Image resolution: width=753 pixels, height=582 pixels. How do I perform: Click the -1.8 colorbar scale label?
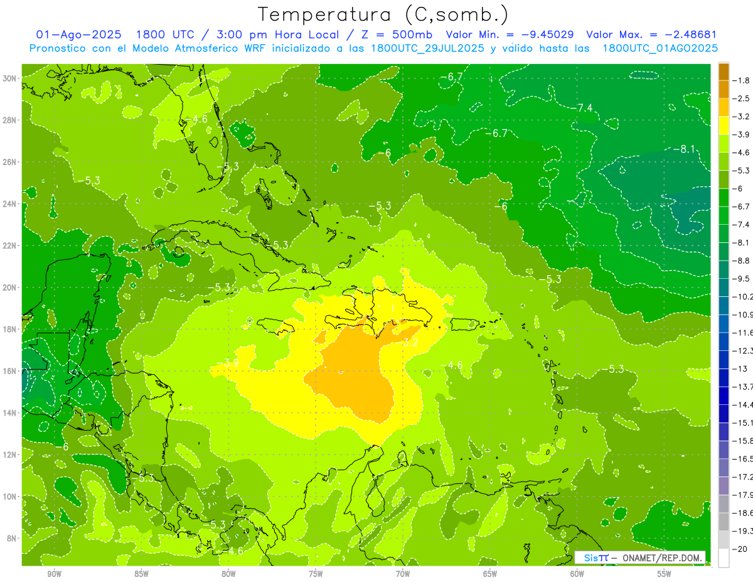point(742,80)
